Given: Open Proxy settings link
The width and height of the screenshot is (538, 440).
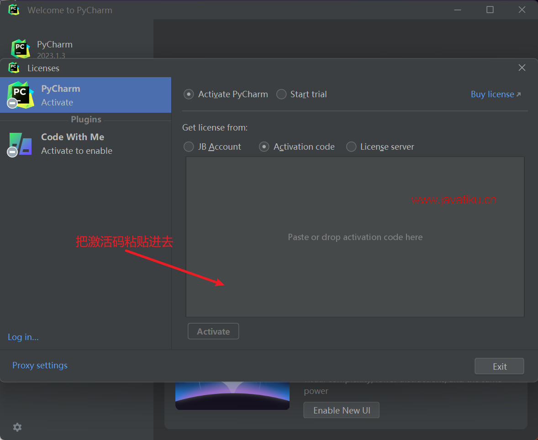Looking at the screenshot, I should pyautogui.click(x=40, y=365).
